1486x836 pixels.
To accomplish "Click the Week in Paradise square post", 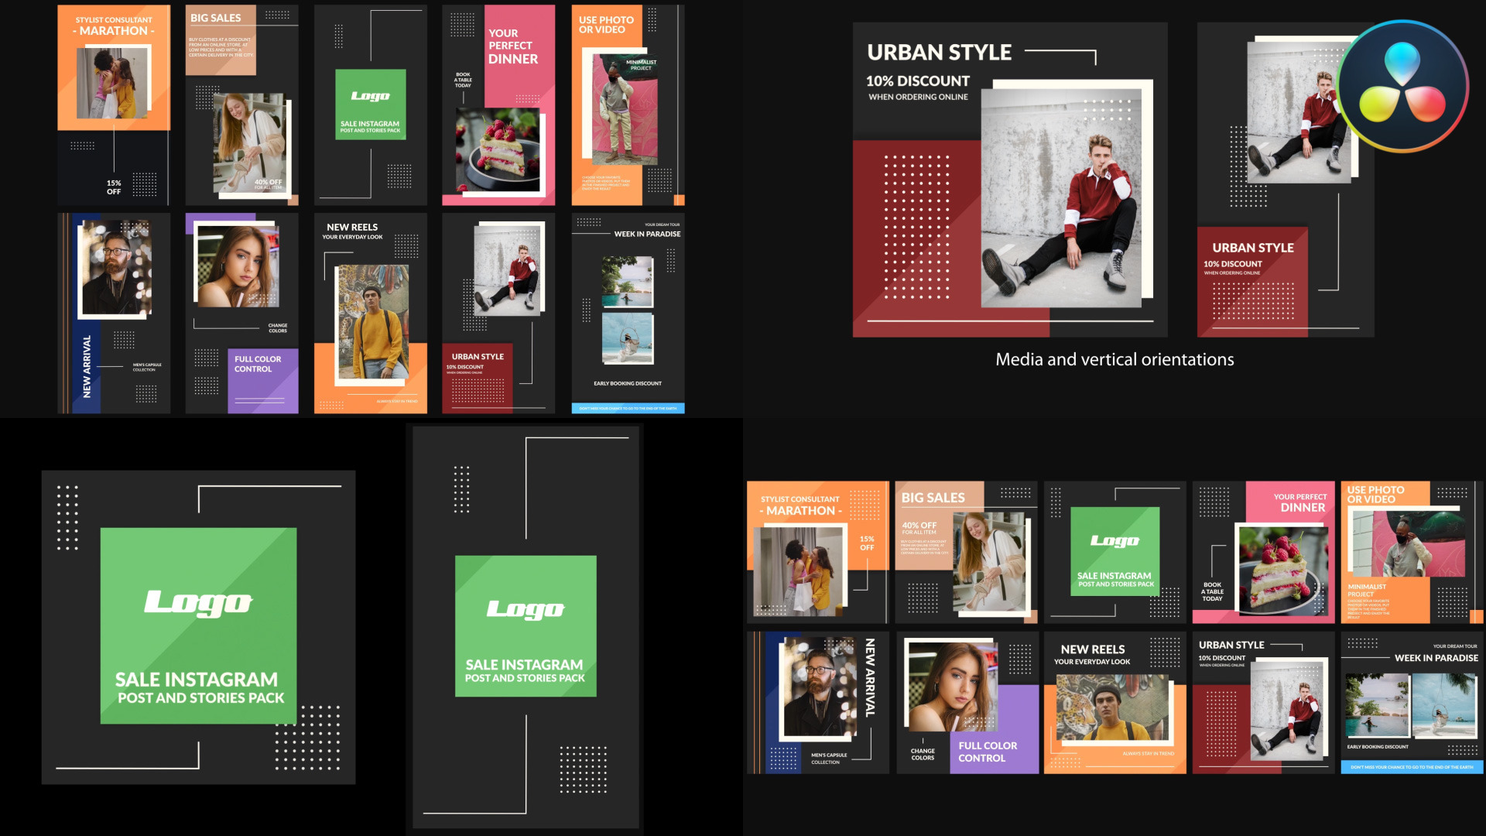I will coord(1412,702).
